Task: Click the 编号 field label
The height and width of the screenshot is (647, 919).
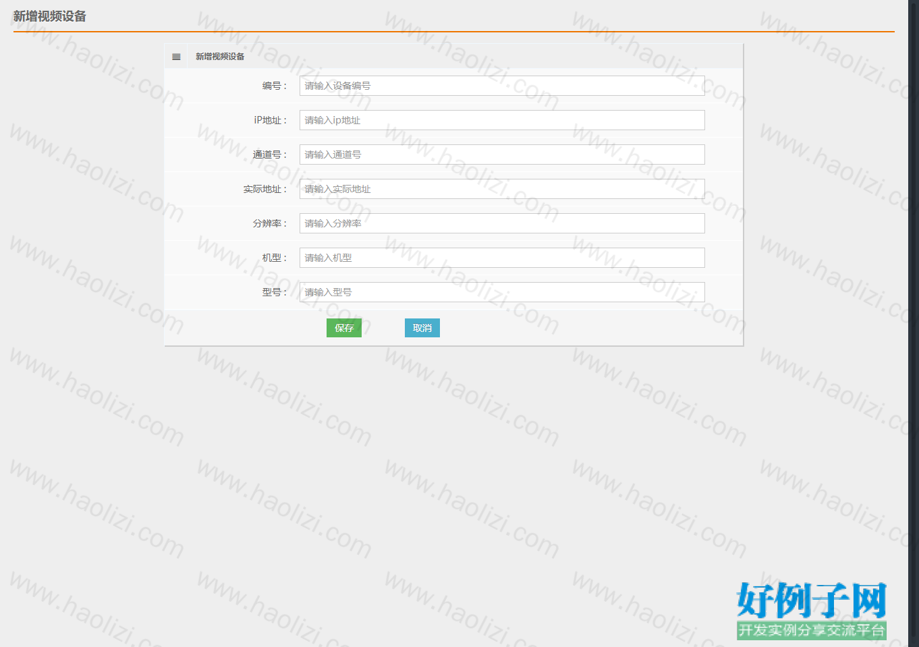Action: pos(275,86)
